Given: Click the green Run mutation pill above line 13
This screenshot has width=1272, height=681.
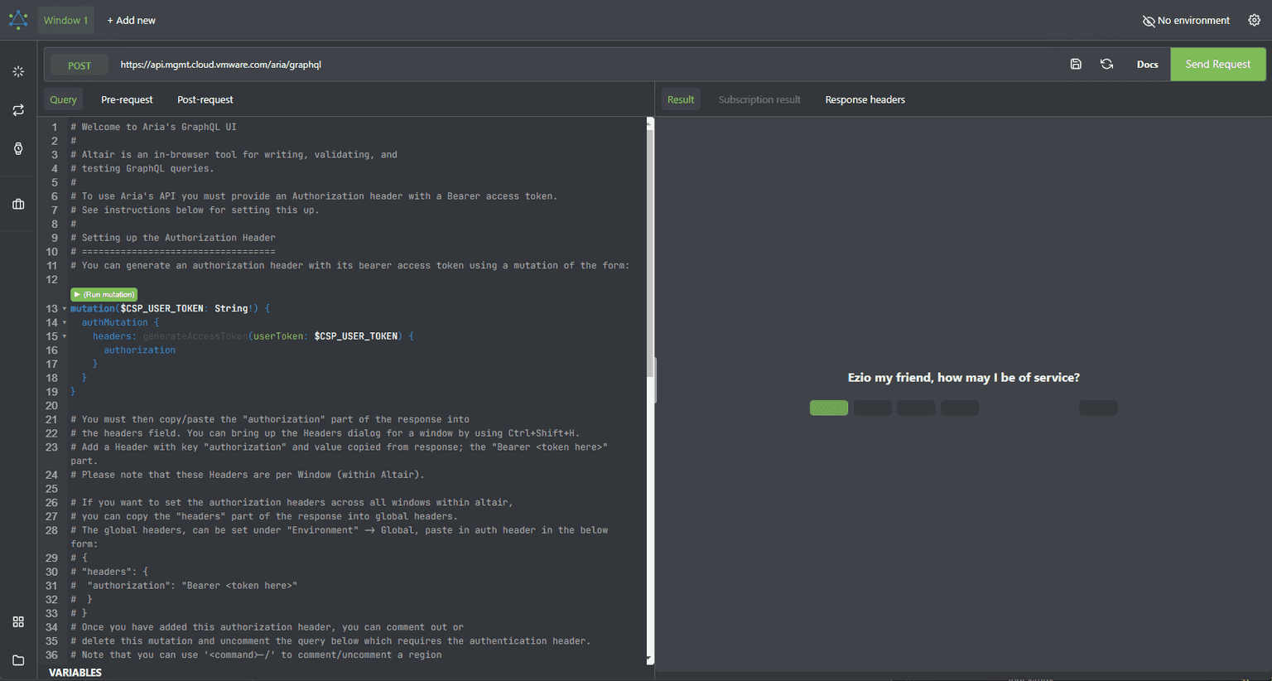Looking at the screenshot, I should click(104, 294).
